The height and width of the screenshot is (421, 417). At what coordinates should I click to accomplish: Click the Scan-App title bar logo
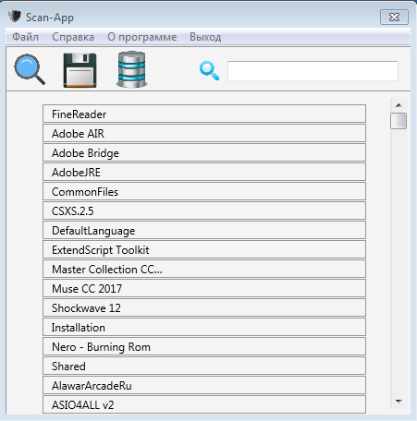tap(15, 17)
